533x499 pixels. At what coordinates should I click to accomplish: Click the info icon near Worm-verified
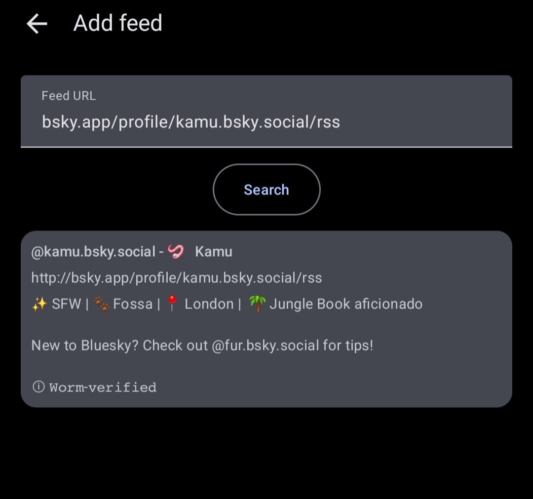(38, 387)
